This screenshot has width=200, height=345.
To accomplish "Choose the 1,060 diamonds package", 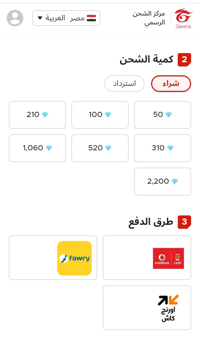I will [x=37, y=148].
